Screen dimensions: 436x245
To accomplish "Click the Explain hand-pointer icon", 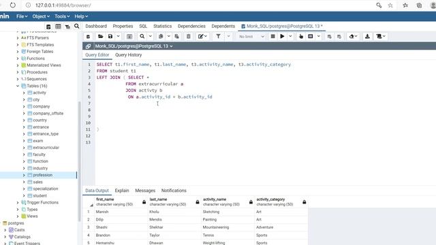I will 301,36.
